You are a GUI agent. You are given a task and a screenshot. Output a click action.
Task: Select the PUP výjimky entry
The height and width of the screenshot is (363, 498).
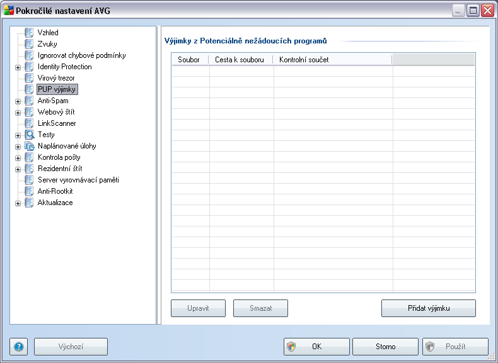(57, 89)
